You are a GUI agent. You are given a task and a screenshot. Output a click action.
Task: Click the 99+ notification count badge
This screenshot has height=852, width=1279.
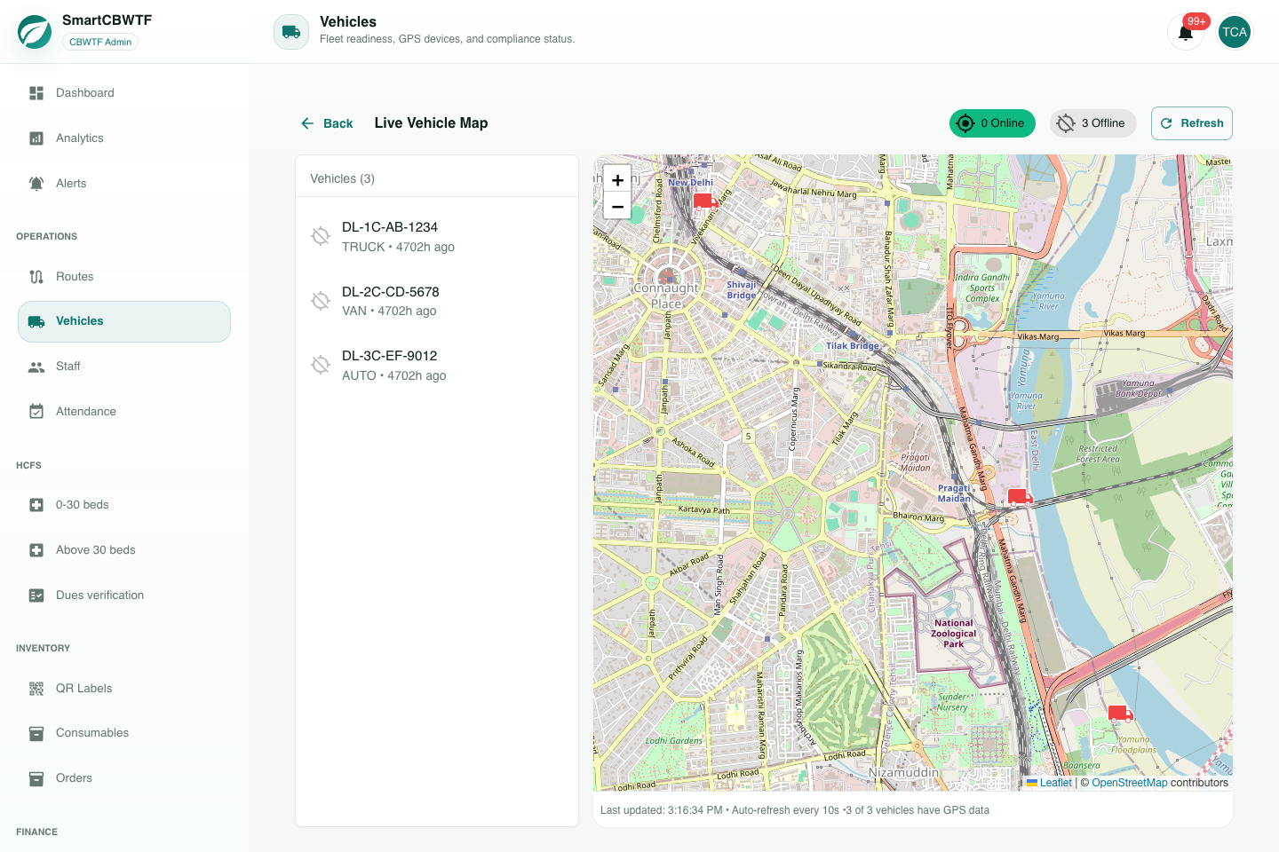click(1196, 21)
